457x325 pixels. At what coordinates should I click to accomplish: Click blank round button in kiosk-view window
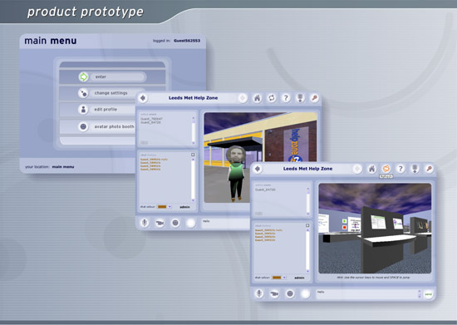[305, 293]
